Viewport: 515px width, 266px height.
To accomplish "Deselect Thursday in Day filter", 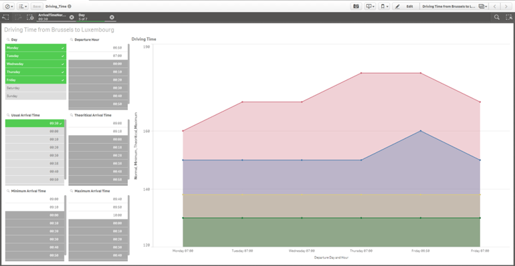I will click(x=36, y=72).
